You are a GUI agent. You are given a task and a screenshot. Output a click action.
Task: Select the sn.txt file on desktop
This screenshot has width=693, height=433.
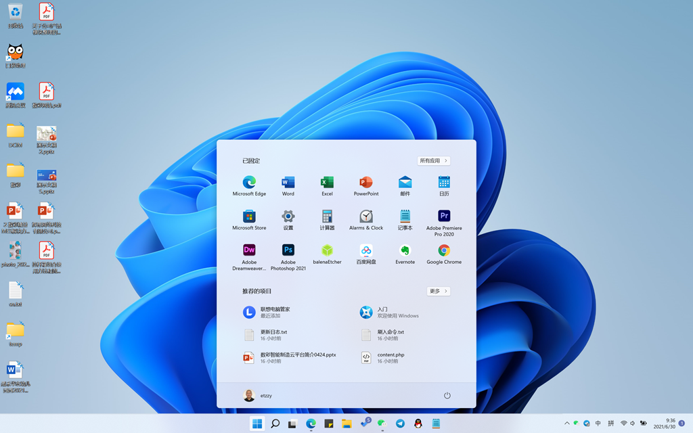16,294
